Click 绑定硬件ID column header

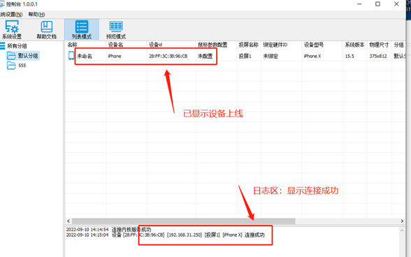tap(275, 45)
